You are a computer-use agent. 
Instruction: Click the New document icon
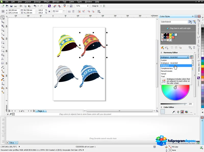pos(3,6)
